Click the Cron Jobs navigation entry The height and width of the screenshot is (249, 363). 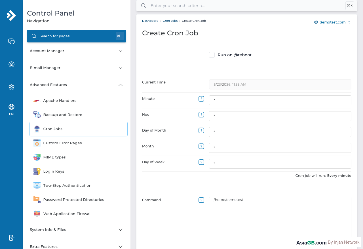click(79, 129)
